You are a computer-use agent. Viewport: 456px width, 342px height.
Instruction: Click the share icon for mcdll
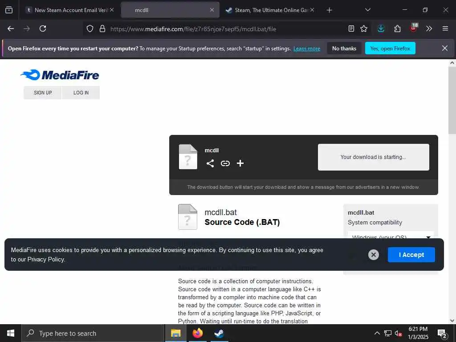(x=210, y=163)
